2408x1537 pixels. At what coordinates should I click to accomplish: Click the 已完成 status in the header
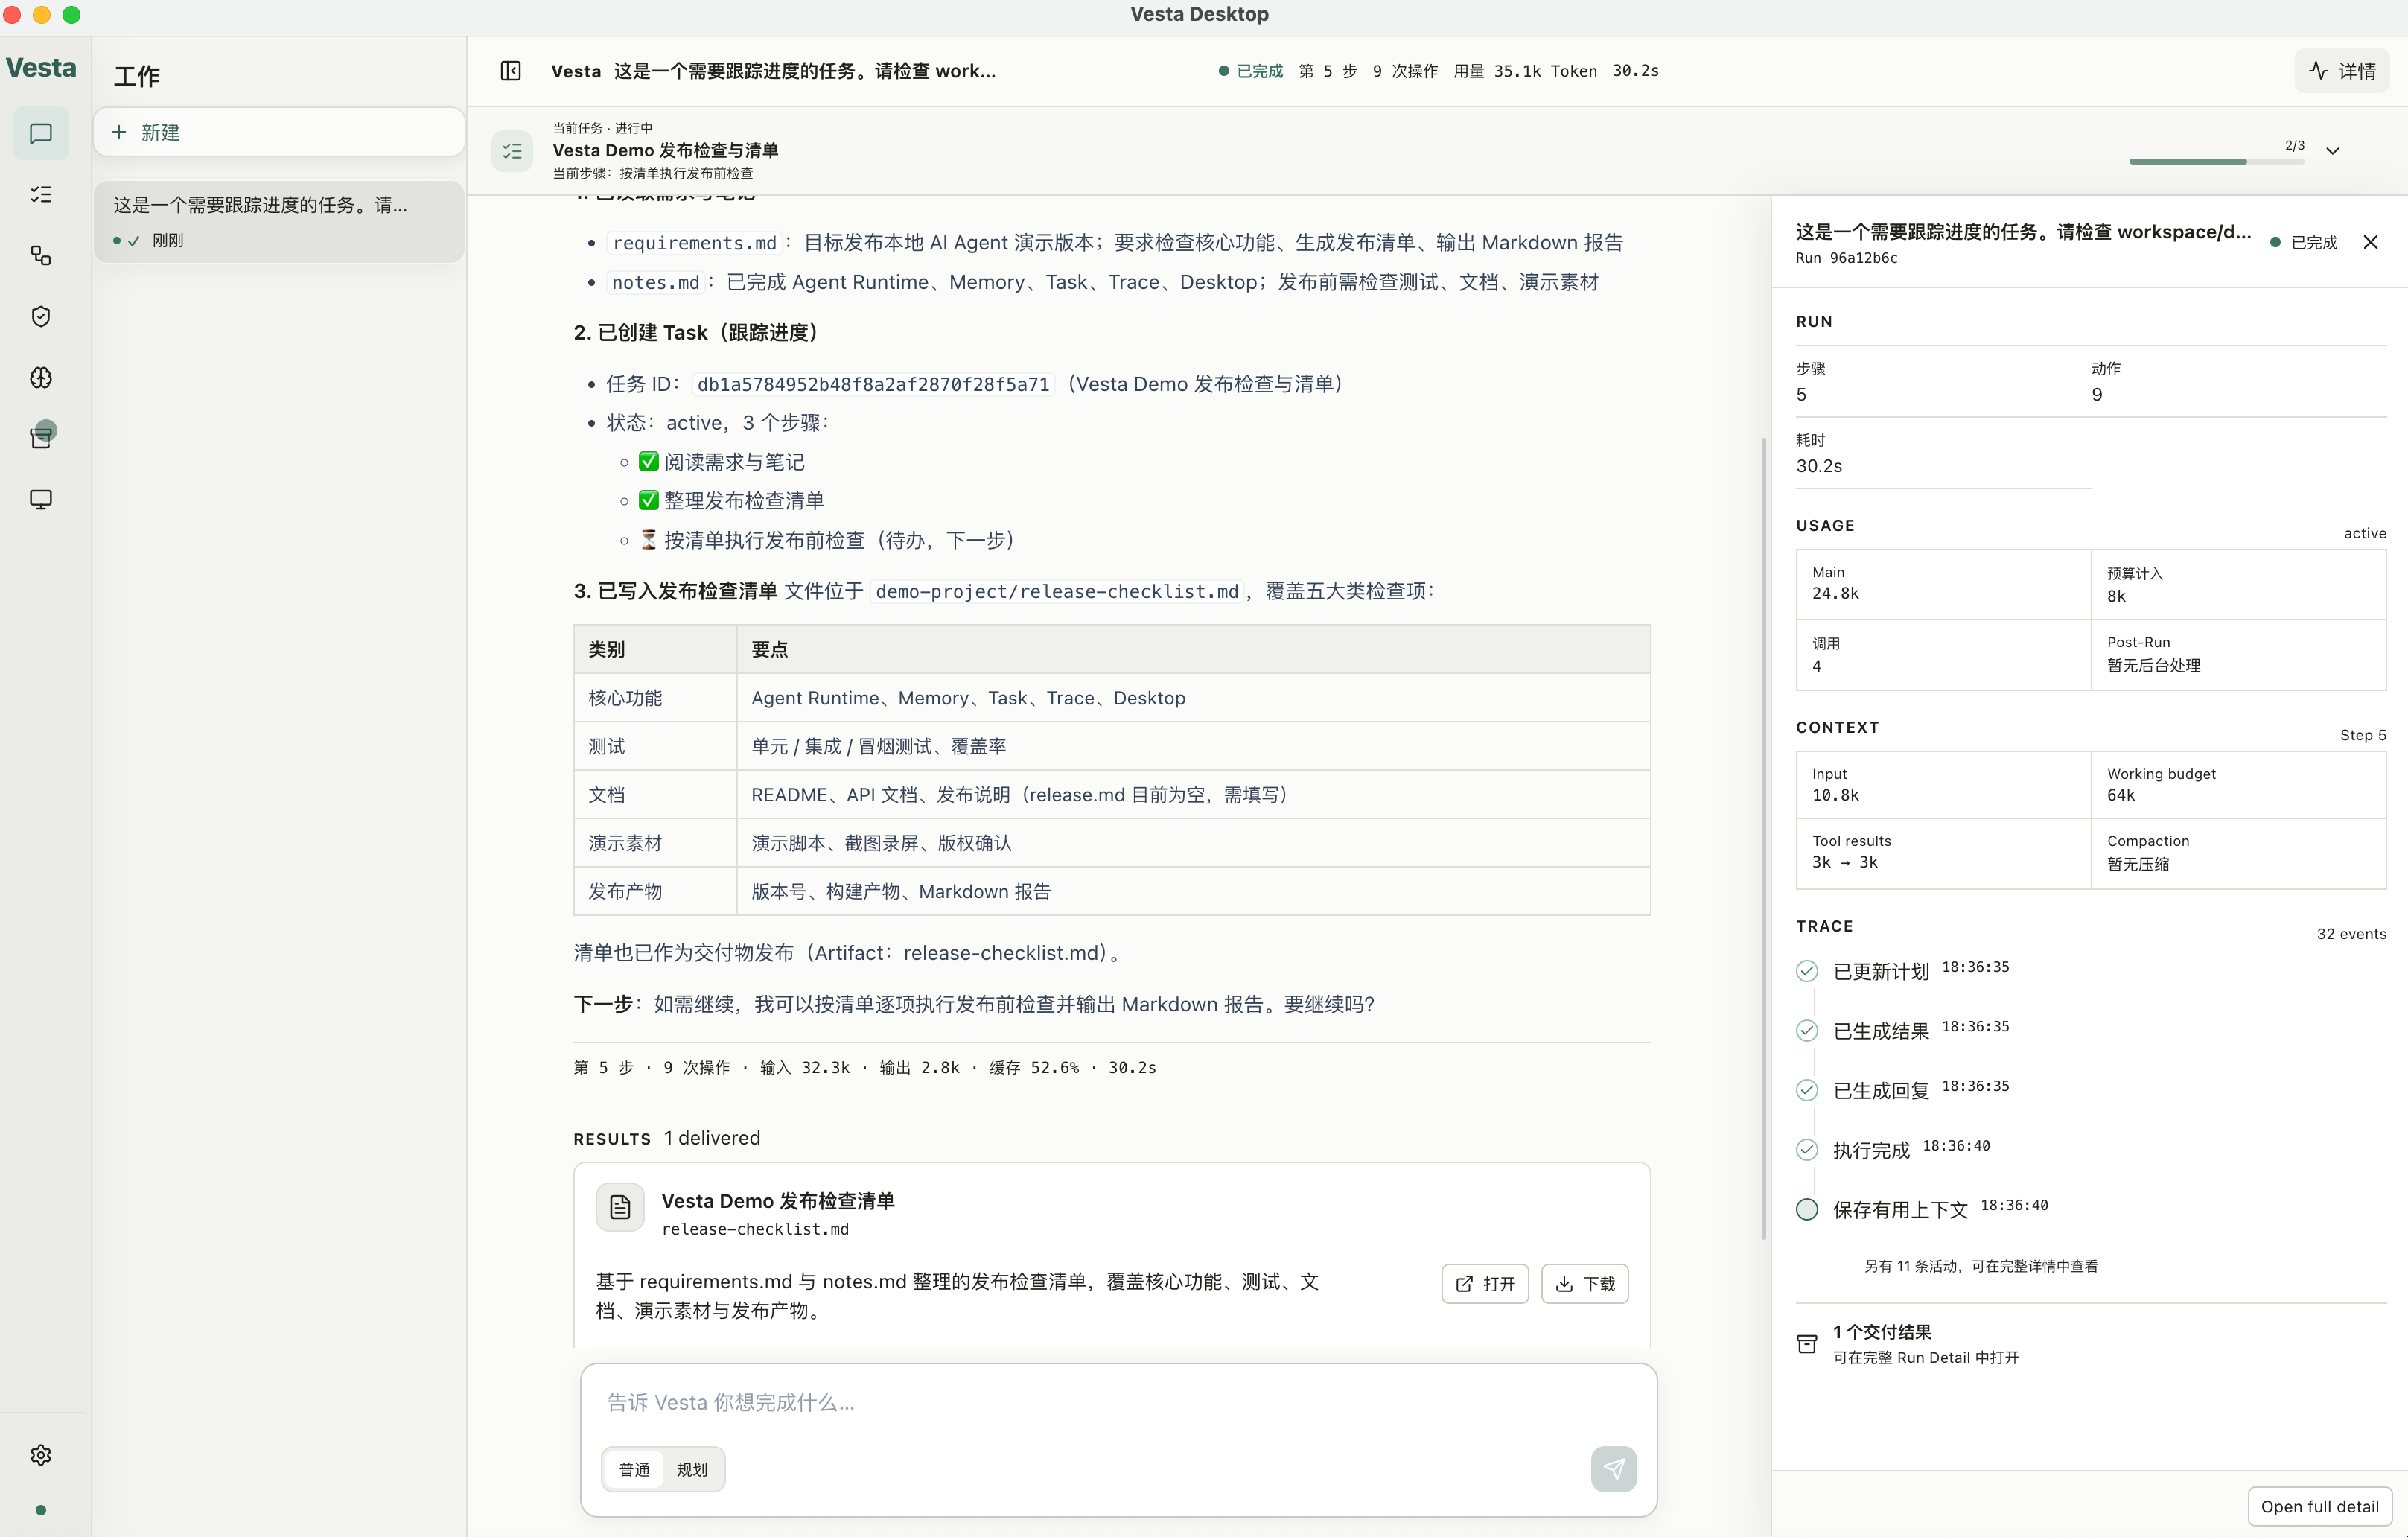point(1251,71)
